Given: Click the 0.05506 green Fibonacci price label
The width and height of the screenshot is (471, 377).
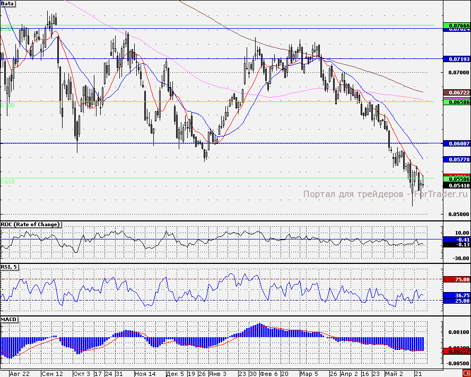Looking at the screenshot, I should point(457,179).
